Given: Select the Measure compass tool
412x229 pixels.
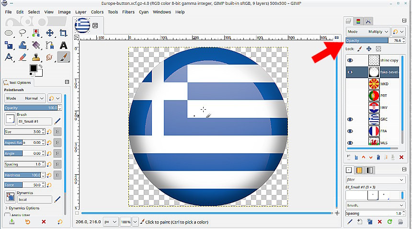Looking at the screenshot, I should [9, 57].
